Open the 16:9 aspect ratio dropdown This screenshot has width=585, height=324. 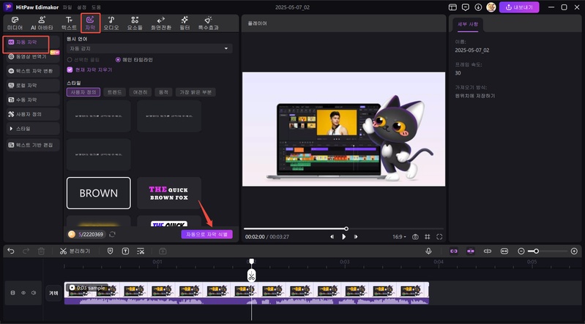[x=399, y=237]
